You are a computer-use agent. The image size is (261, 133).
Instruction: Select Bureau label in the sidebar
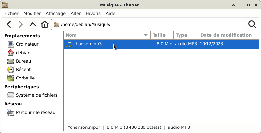point(23,61)
